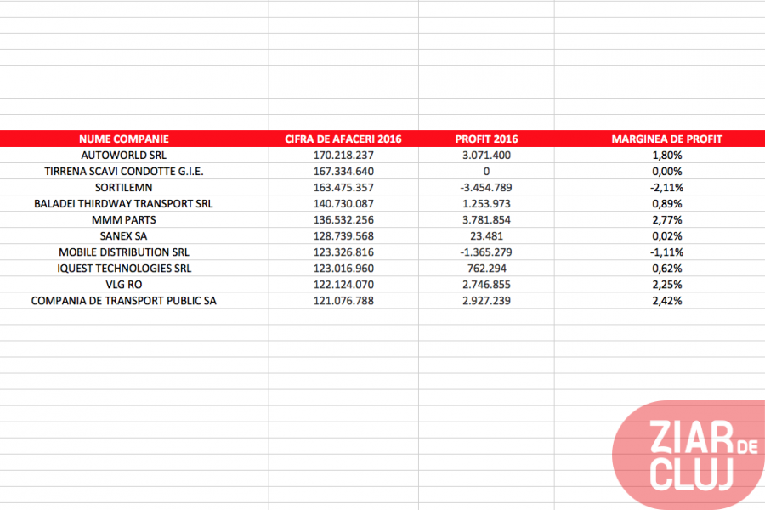Viewport: 765px width, 510px height.
Task: Select the SORTILEMN company cell
Action: click(x=124, y=188)
